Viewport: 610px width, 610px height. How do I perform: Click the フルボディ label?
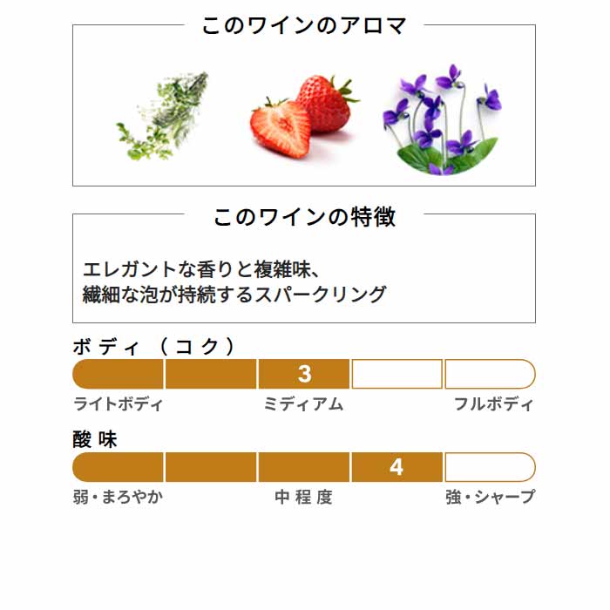point(493,404)
